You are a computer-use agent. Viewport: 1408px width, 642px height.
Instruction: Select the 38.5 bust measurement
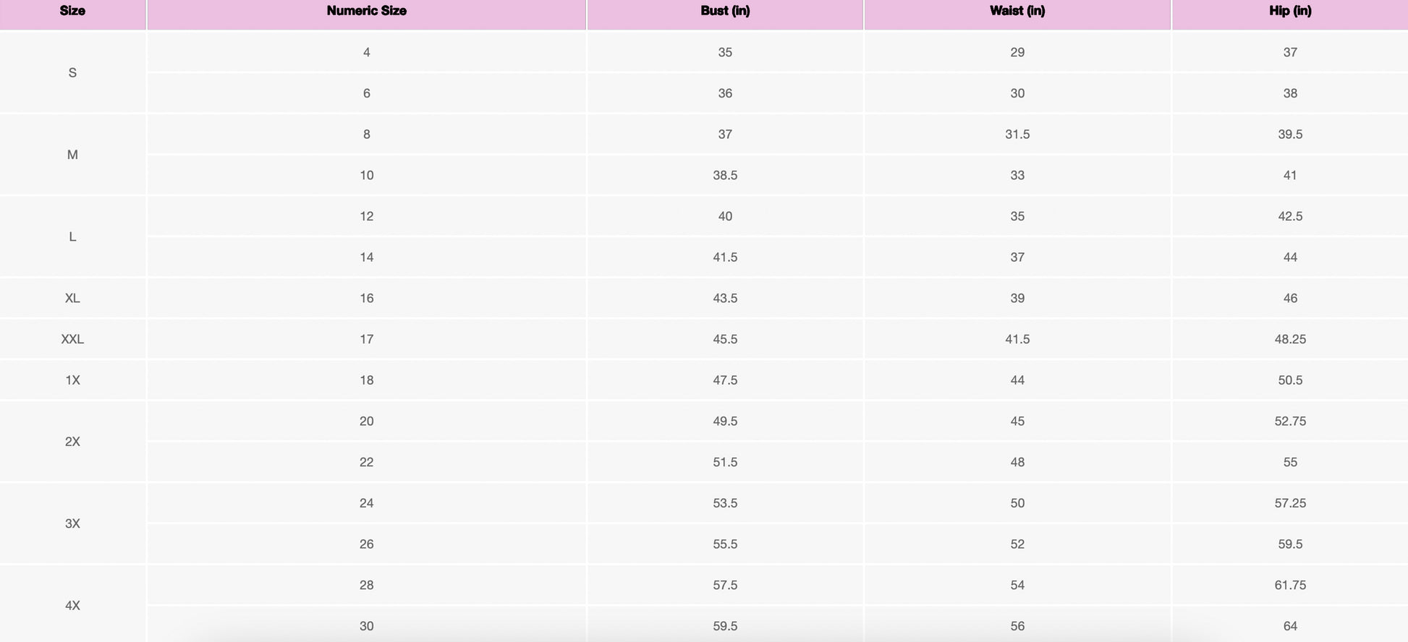(725, 175)
